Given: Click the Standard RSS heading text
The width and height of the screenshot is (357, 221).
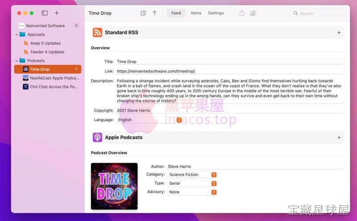Looking at the screenshot, I should pyautogui.click(x=121, y=32).
